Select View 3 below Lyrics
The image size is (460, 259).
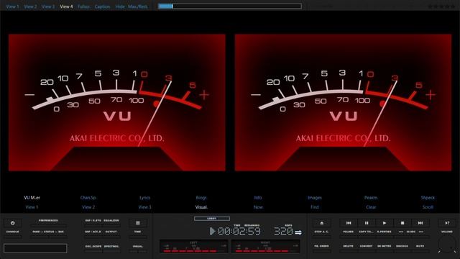[144, 207]
